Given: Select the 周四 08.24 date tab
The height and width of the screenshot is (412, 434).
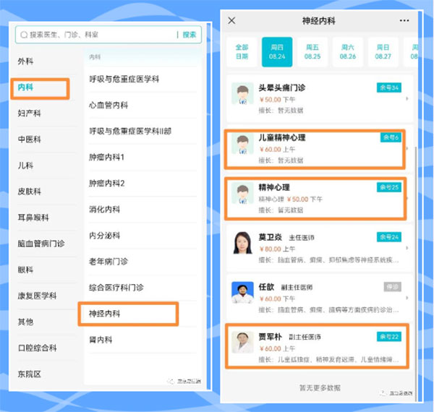Looking at the screenshot, I should (x=277, y=51).
